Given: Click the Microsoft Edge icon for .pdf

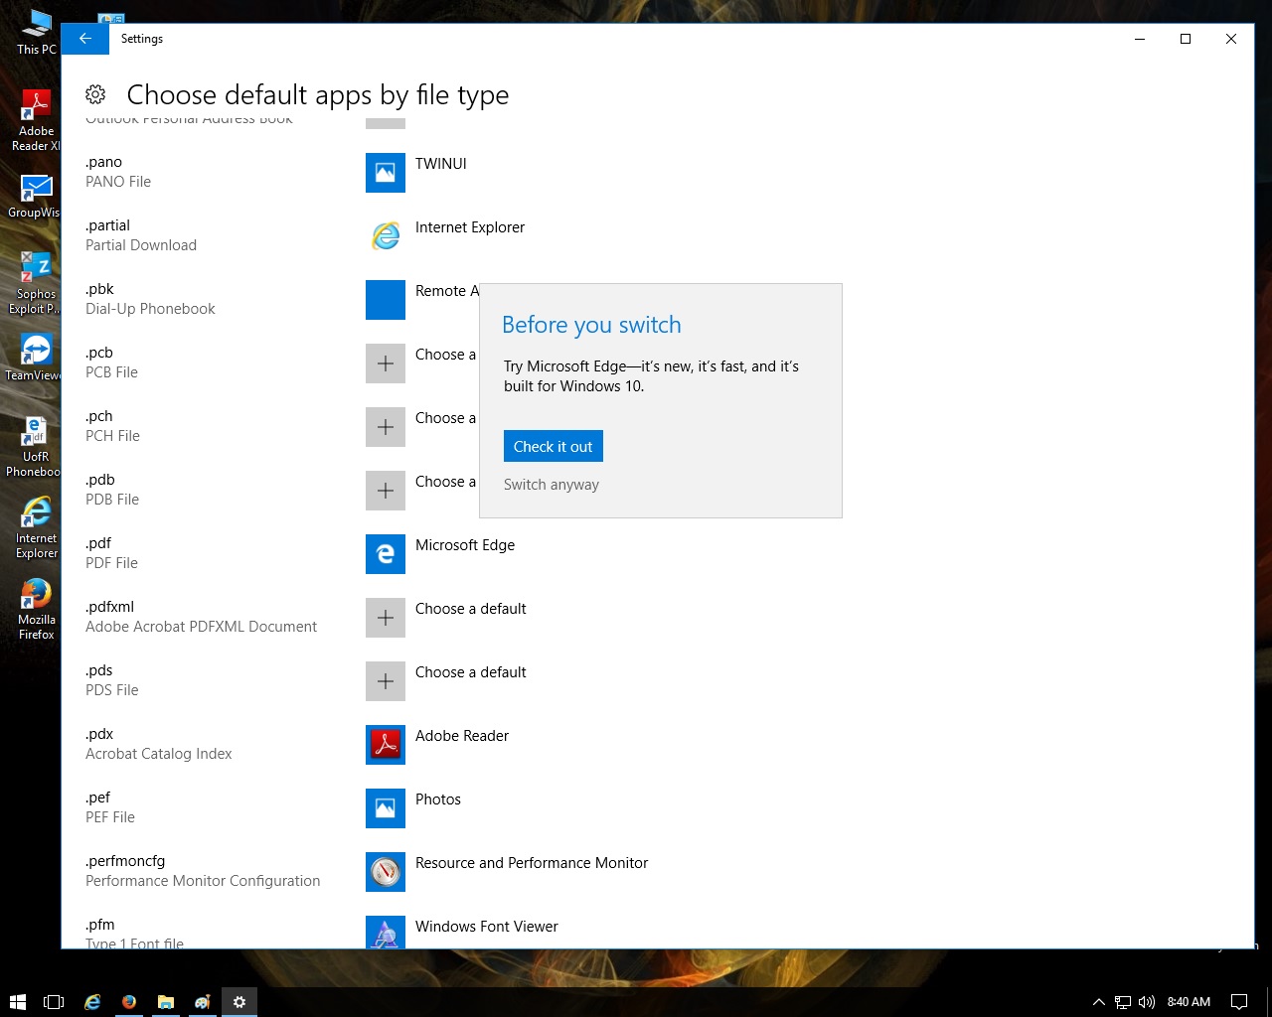Looking at the screenshot, I should [x=386, y=554].
